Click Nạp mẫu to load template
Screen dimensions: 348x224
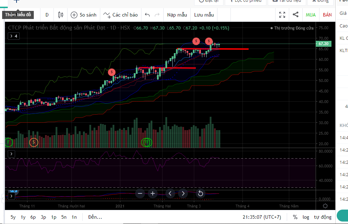pos(177,15)
